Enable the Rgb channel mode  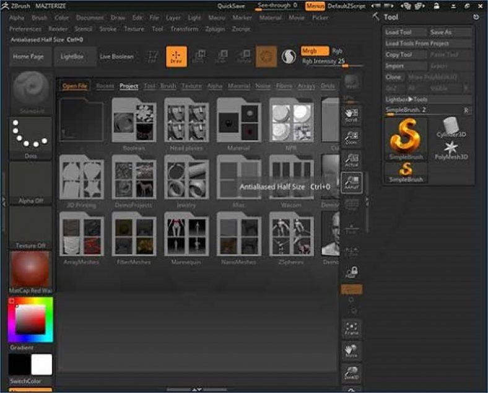click(x=338, y=51)
